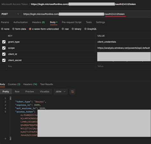151x144 pixels.
Task: Click the "expires_in" line in response
Action: (x=28, y=105)
